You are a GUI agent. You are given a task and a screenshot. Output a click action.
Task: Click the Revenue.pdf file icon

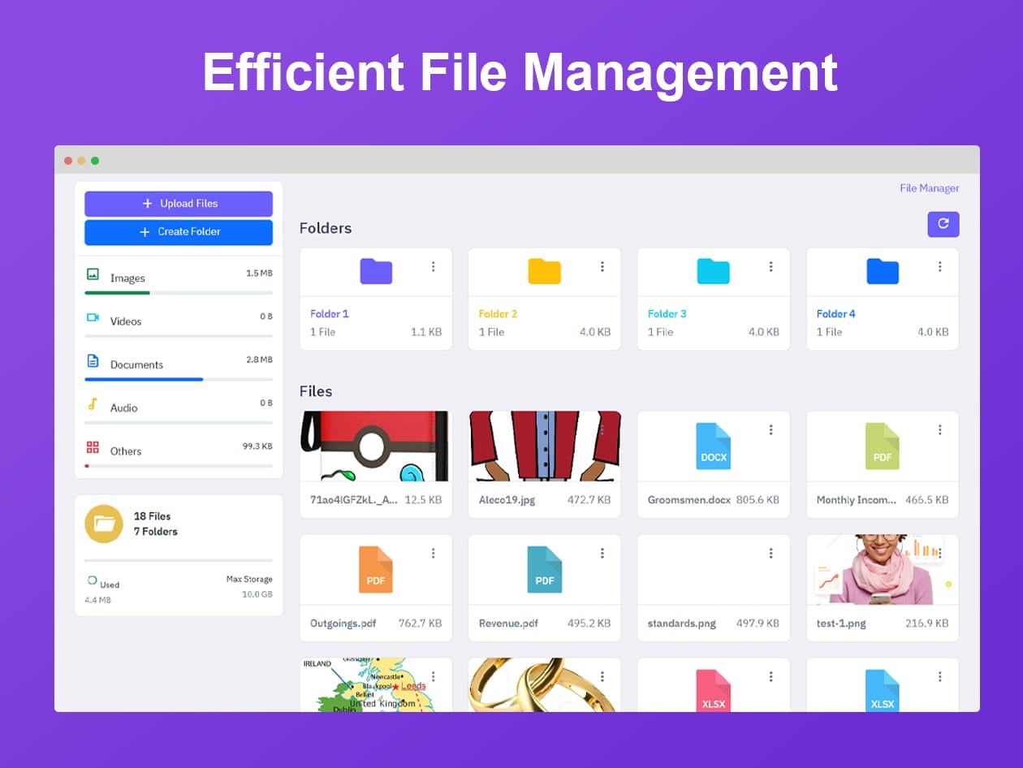click(x=544, y=570)
